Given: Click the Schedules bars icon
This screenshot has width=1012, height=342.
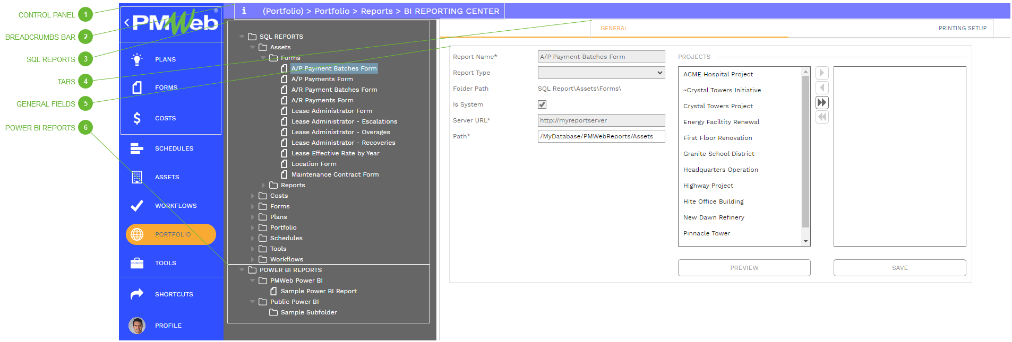Looking at the screenshot, I should (x=137, y=148).
